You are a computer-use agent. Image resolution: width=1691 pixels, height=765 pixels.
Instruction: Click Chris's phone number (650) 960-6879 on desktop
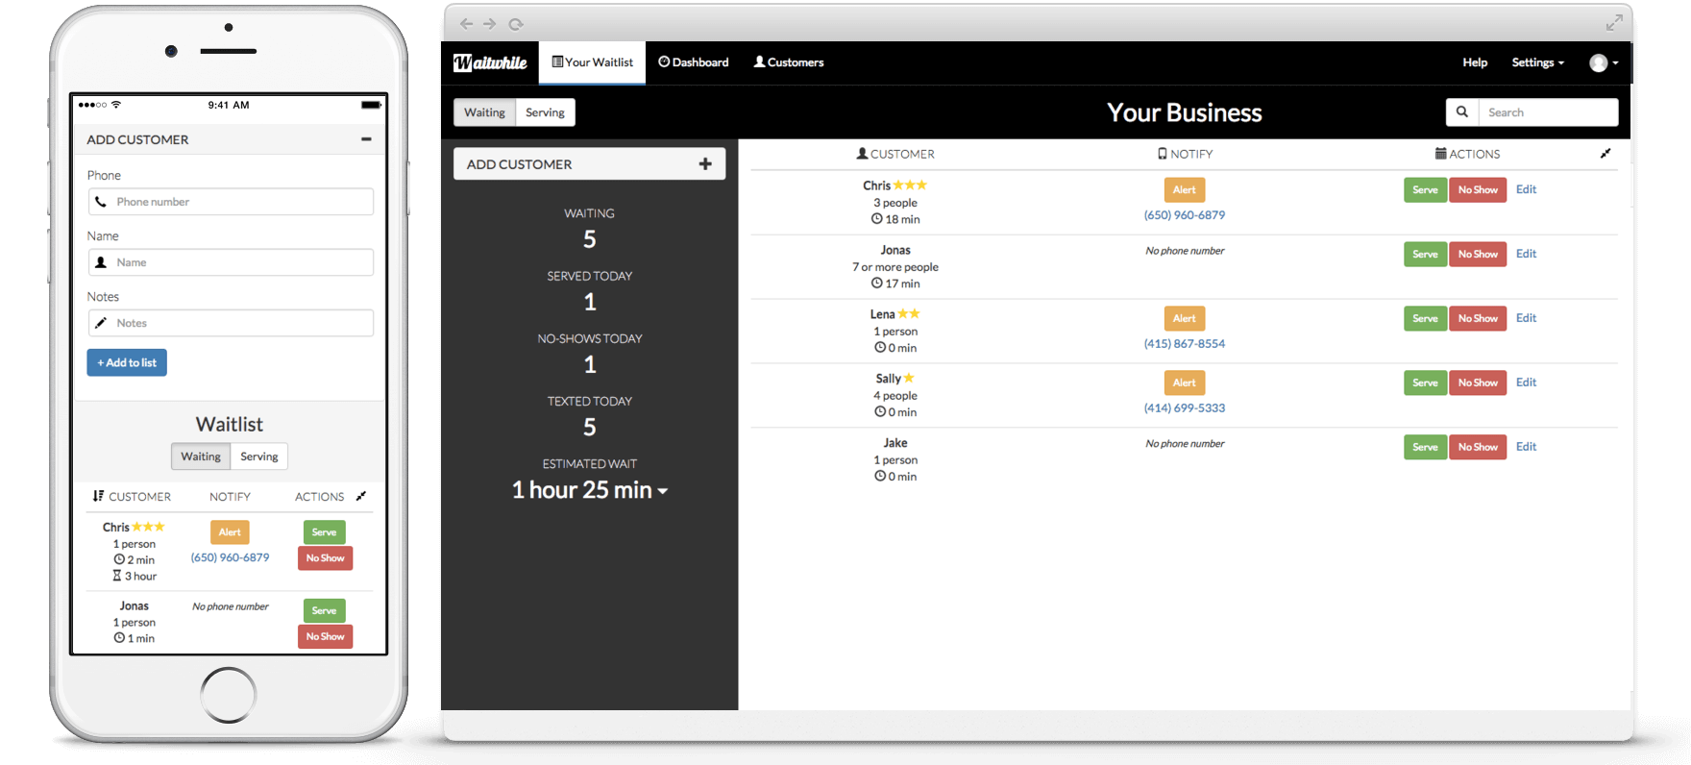pyautogui.click(x=1185, y=215)
